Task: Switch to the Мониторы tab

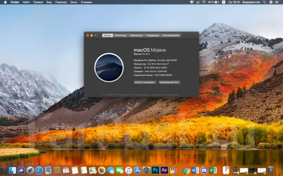Action: [x=120, y=35]
